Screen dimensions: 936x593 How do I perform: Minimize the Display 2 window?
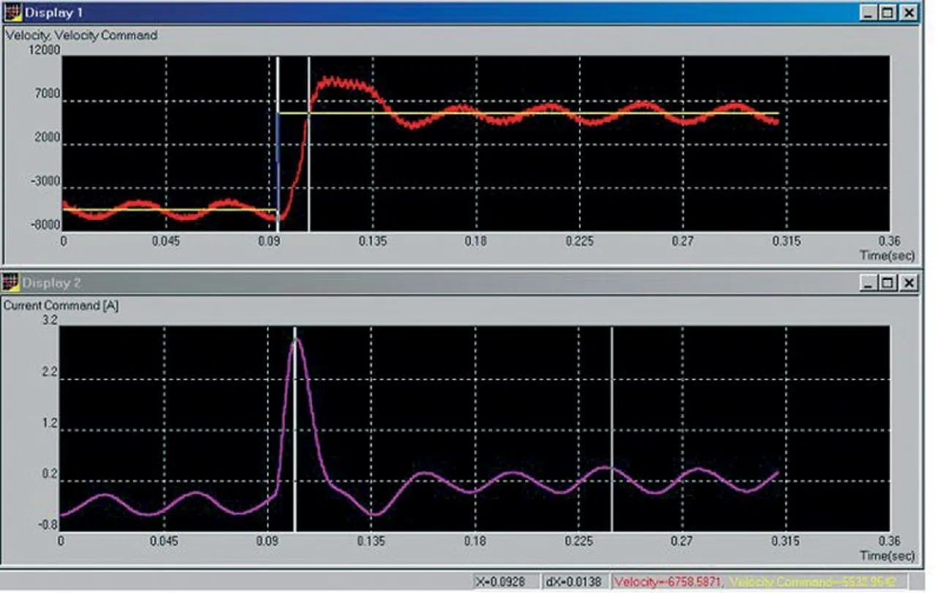click(x=868, y=283)
